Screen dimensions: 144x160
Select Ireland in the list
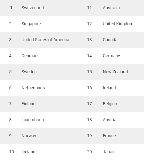[109, 88]
